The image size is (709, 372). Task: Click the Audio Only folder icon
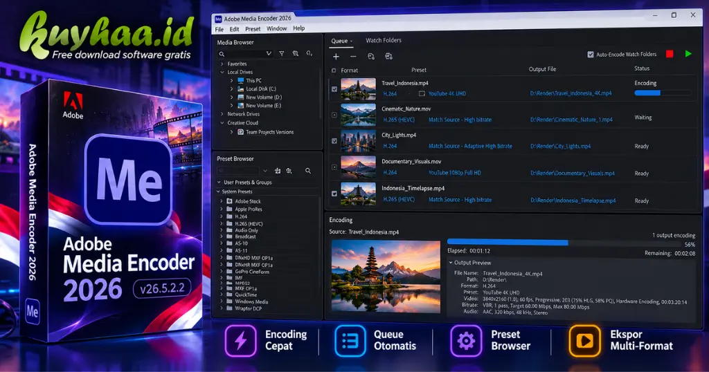[x=229, y=230]
